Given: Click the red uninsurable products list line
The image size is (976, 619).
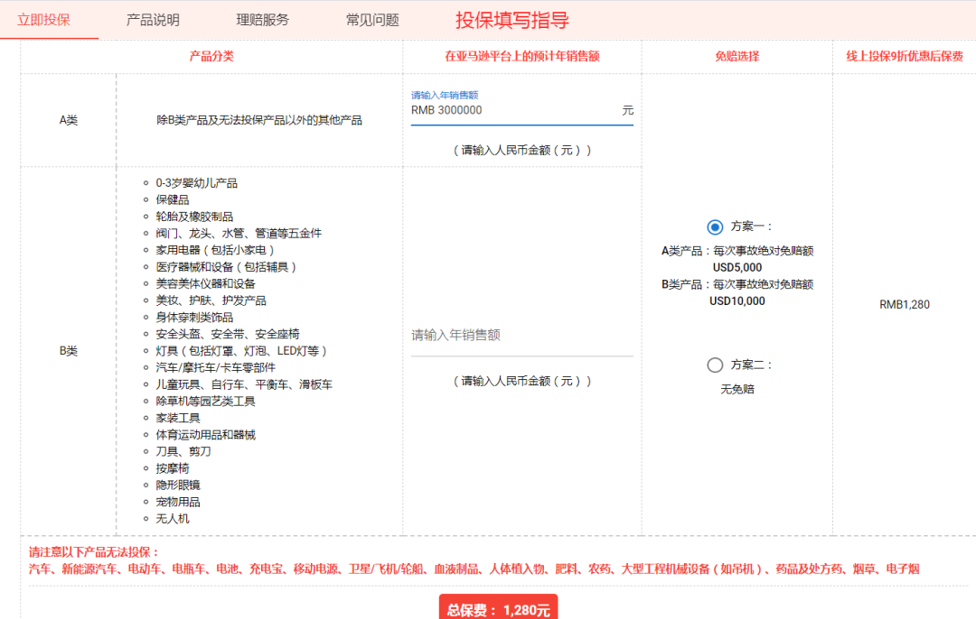Looking at the screenshot, I should (474, 568).
